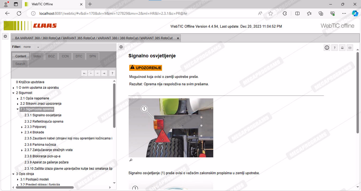Send document by email
The height and width of the screenshot is (191, 361).
click(x=350, y=48)
